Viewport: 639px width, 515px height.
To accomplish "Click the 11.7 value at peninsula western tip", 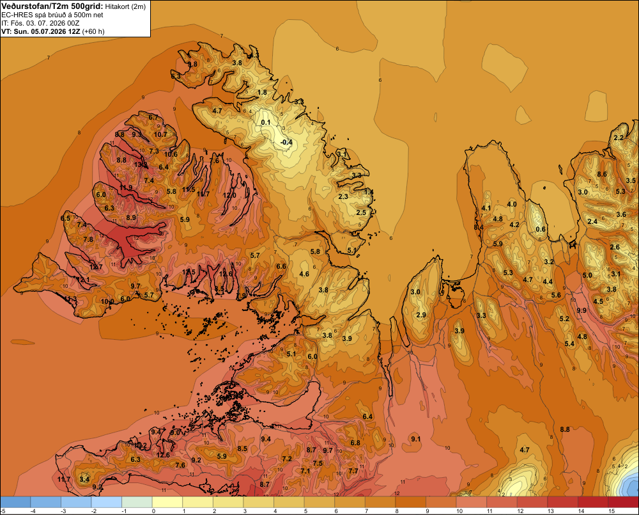I will click(x=63, y=479).
